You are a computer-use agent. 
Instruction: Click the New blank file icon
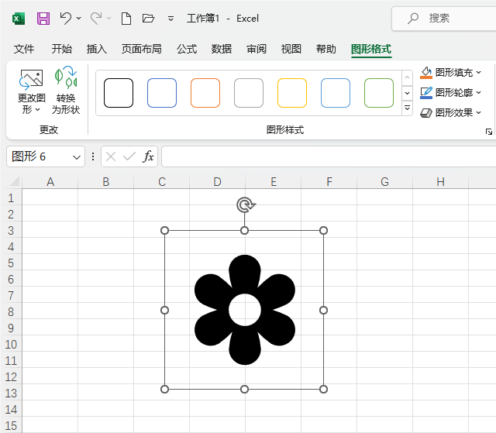[x=126, y=18]
